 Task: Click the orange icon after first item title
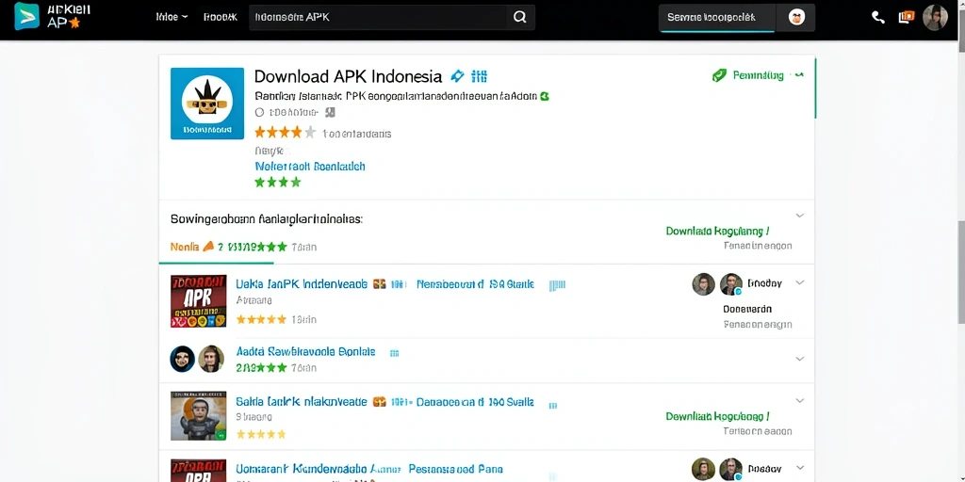380,284
